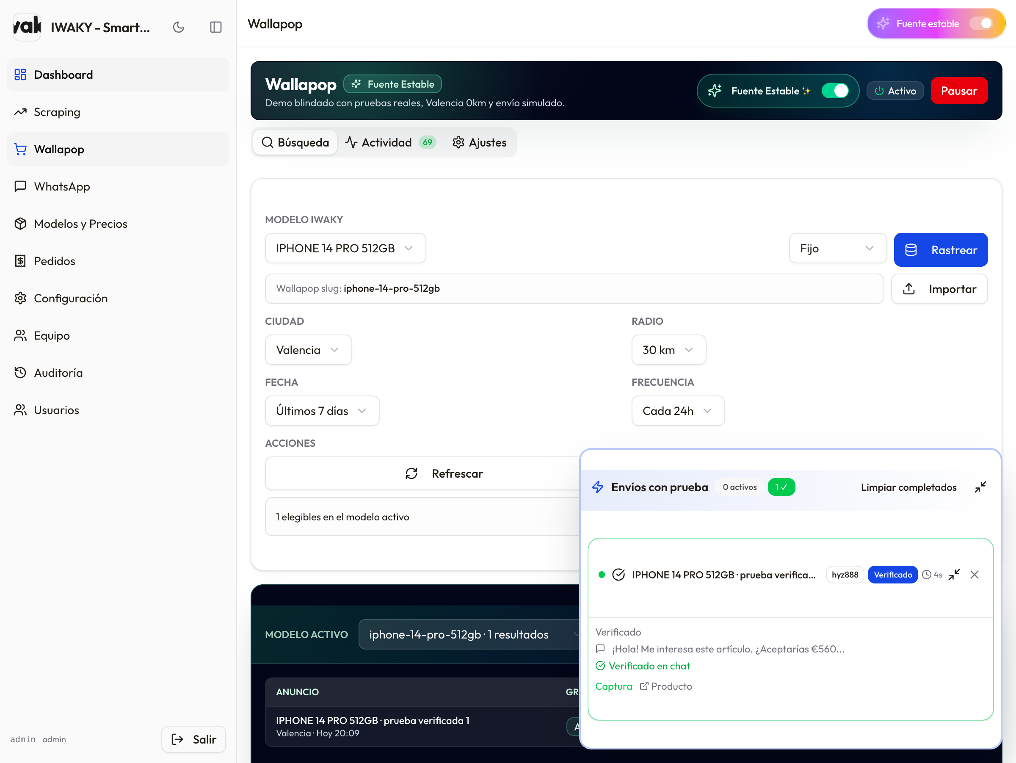Click the chat bubble icon beside message preview

click(x=600, y=649)
